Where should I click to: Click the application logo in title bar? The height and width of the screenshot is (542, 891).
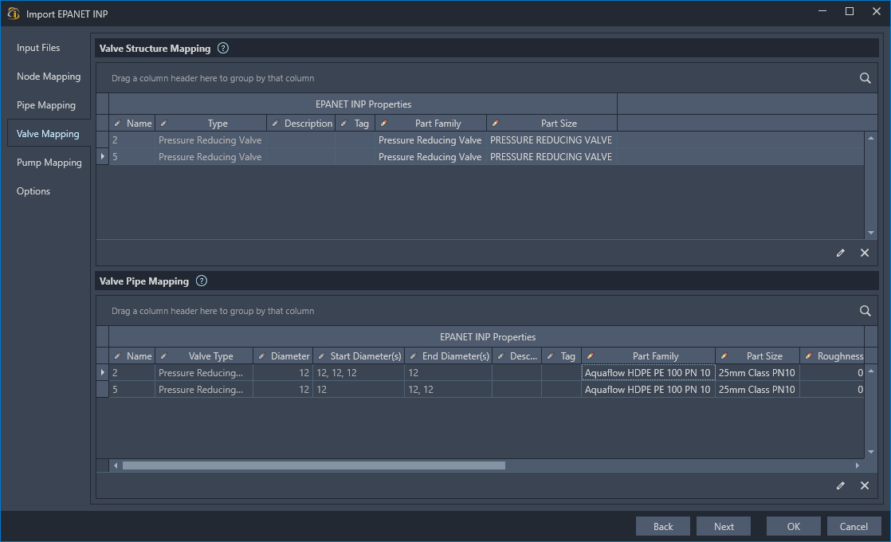pyautogui.click(x=14, y=14)
